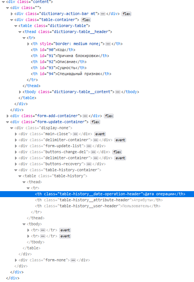Click ellipsis icon in form-update-list row
This screenshot has height=282, width=194.
[x=89, y=146]
